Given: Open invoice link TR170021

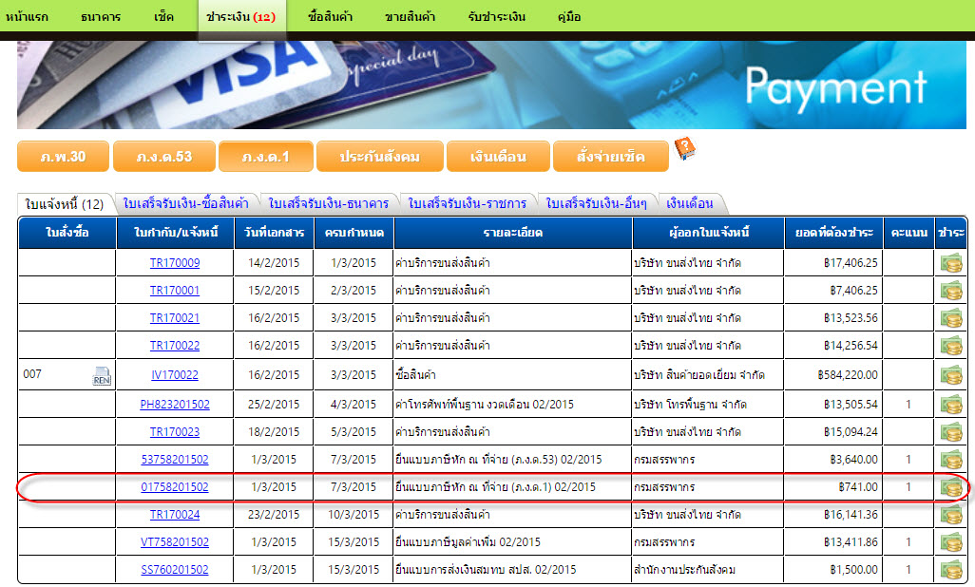Looking at the screenshot, I should 175,318.
